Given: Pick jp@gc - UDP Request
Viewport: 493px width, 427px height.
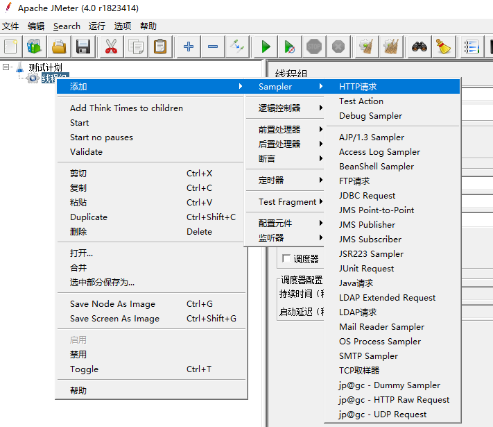Looking at the screenshot, I should (x=392, y=414).
